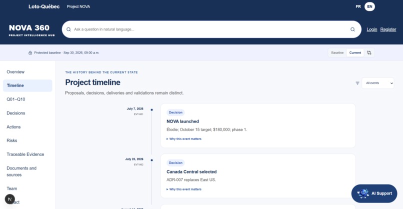Open Traceable Evidence page
The image size is (403, 209).
(27, 154)
